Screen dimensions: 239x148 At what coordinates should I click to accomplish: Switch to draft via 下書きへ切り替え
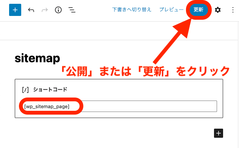click(132, 10)
